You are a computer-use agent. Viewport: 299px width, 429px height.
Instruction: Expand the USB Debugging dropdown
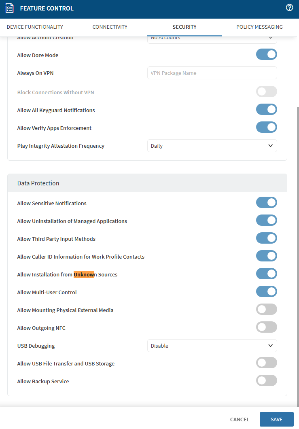(x=212, y=346)
